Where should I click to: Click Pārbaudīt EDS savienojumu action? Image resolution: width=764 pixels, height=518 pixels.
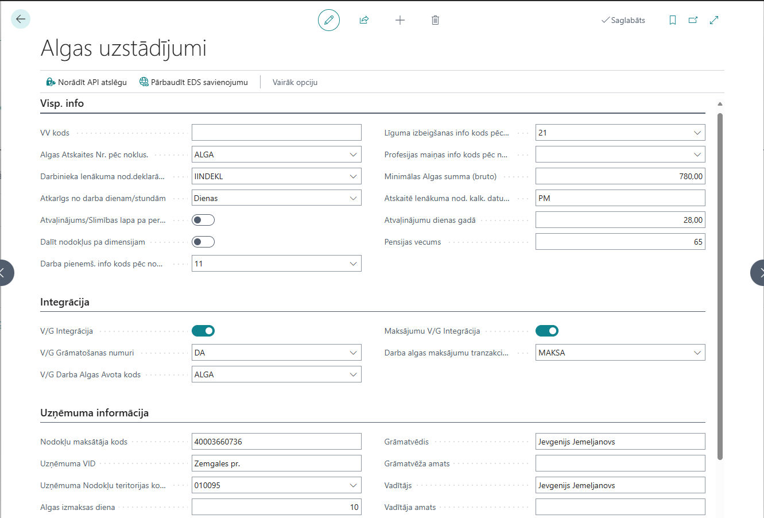coord(193,82)
